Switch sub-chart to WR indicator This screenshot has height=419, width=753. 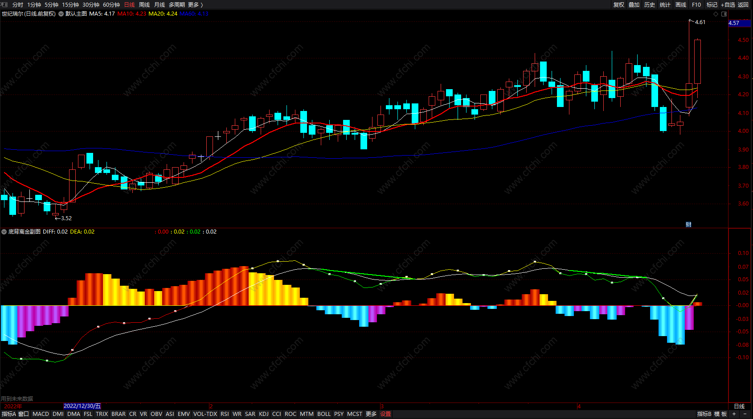237,414
